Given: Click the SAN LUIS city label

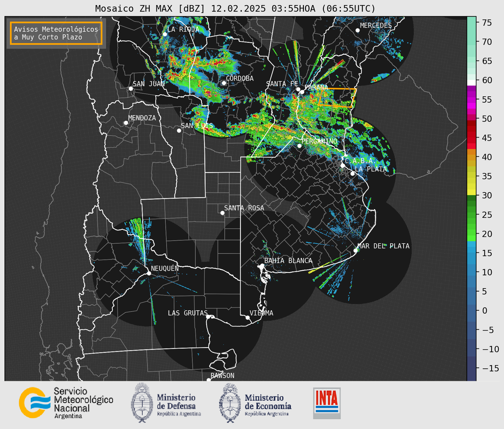Looking at the screenshot, I should tap(197, 126).
